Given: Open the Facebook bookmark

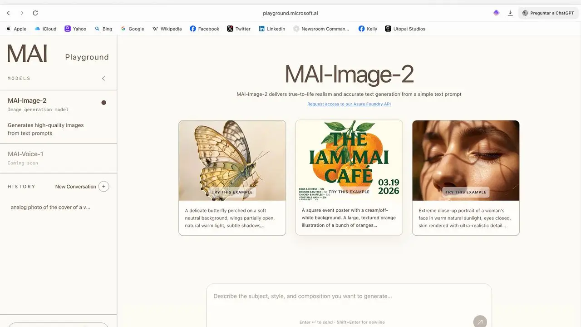Looking at the screenshot, I should [x=204, y=29].
